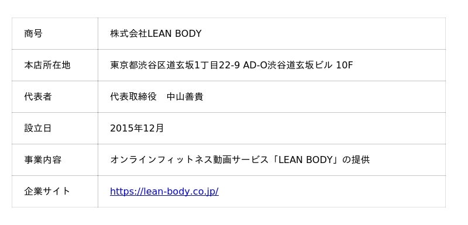
Task: Click the 代表取締役 中山善貴 text
Action: tap(157, 97)
